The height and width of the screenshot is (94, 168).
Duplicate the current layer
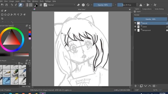click(x=141, y=86)
